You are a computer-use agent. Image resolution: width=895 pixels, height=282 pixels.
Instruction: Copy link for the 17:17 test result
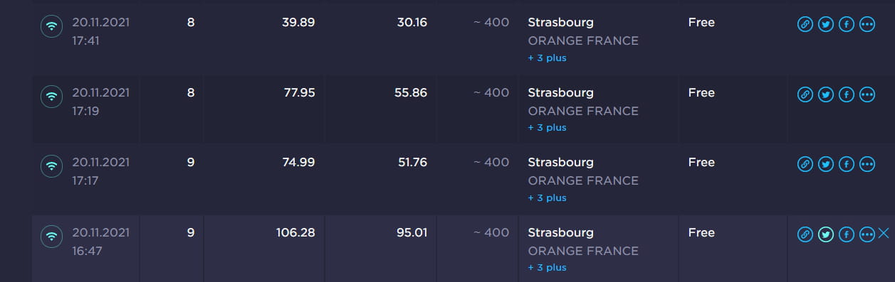click(x=805, y=164)
